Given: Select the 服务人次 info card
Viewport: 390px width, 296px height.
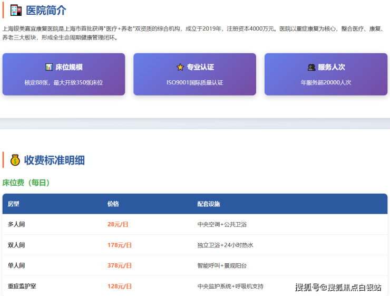Looking at the screenshot, I should click(x=326, y=74).
